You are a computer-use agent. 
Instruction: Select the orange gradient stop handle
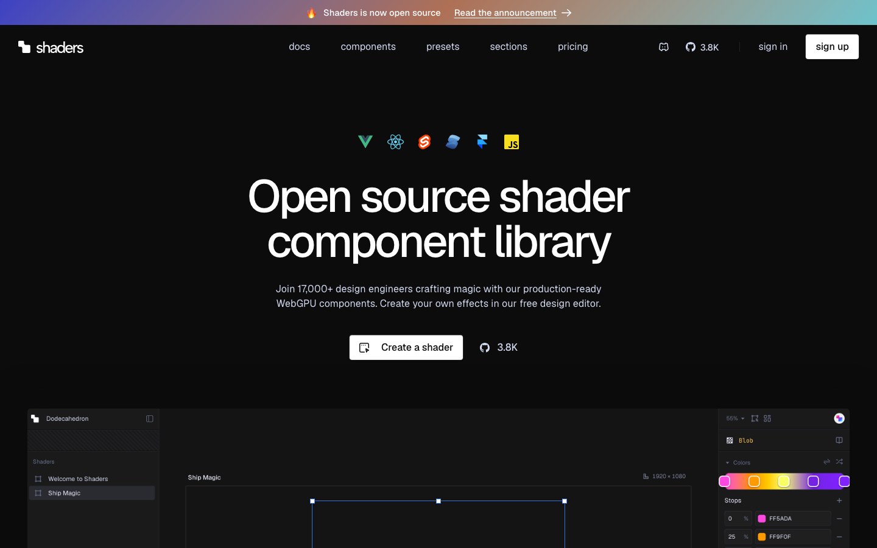pos(754,482)
